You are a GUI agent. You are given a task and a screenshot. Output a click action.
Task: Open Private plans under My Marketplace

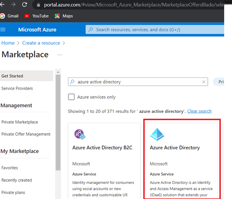pos(13,193)
